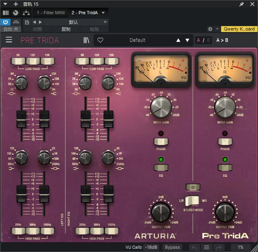The image size is (258, 252).
Task: Toggle the stereo link button
Action: click(x=193, y=187)
